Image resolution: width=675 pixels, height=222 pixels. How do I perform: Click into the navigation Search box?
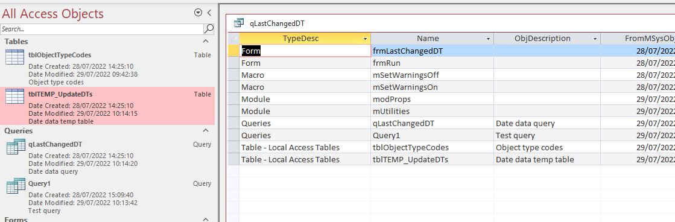click(101, 29)
